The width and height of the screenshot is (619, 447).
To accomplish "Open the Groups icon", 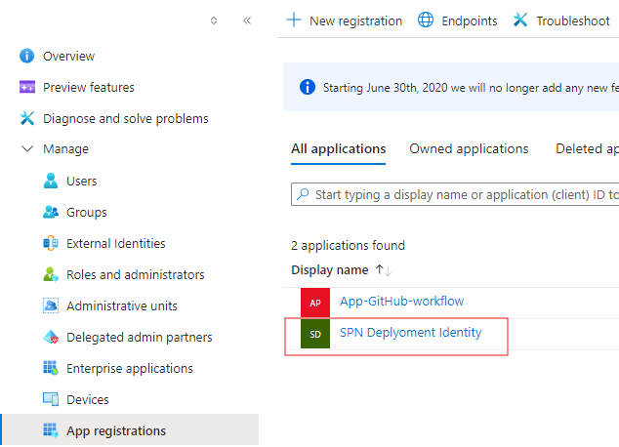I will 51,213.
